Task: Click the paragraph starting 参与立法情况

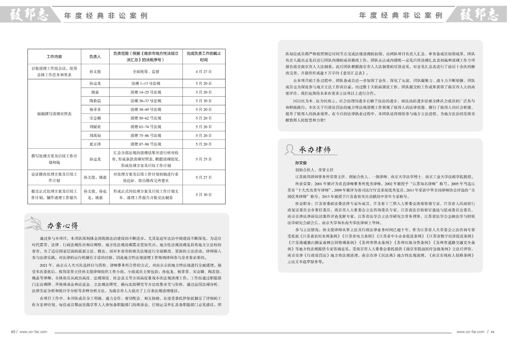Action: 382,246
